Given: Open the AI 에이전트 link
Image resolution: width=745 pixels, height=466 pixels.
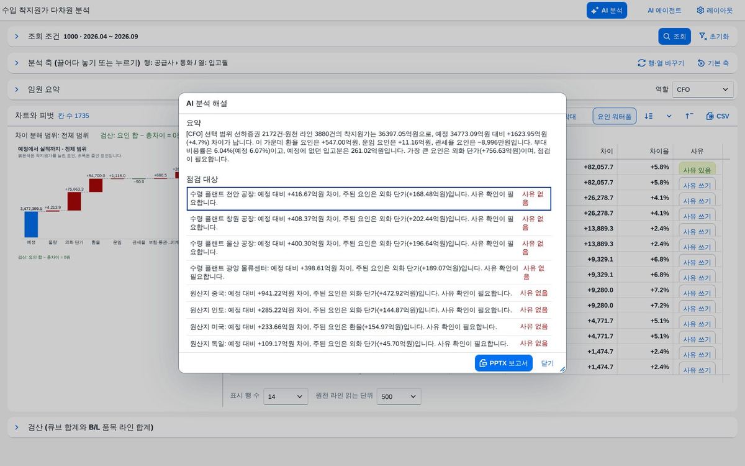Looking at the screenshot, I should (664, 10).
